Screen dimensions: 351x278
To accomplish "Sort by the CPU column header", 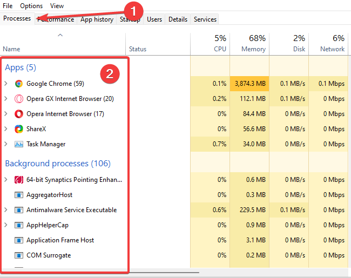I will pos(210,44).
